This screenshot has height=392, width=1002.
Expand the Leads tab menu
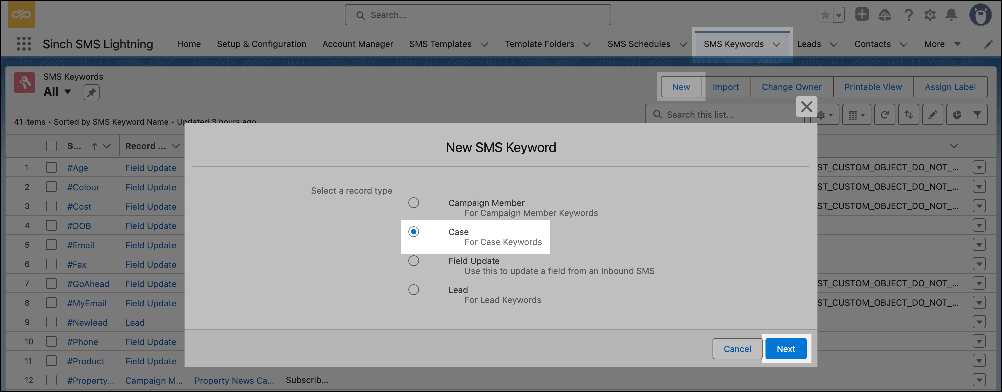point(833,44)
